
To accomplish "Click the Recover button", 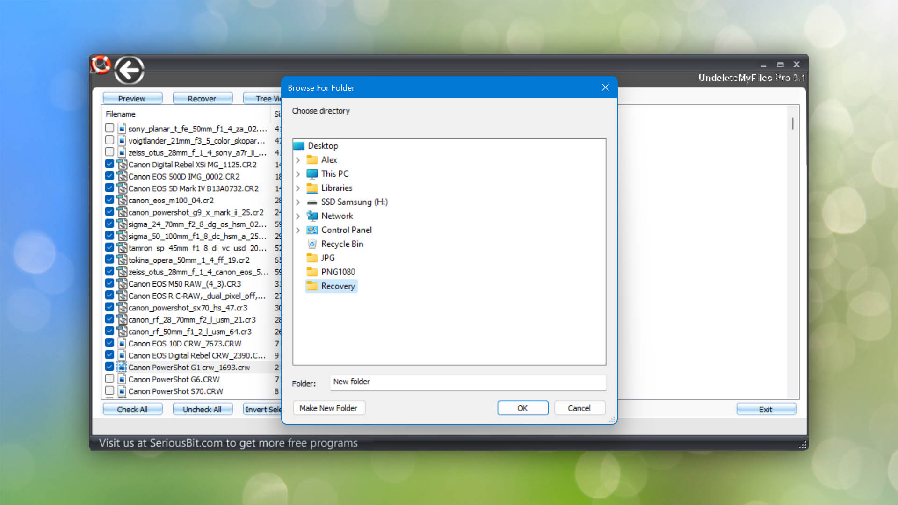I will point(203,99).
